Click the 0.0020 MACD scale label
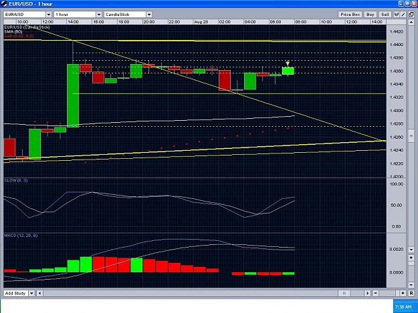 coord(397,249)
